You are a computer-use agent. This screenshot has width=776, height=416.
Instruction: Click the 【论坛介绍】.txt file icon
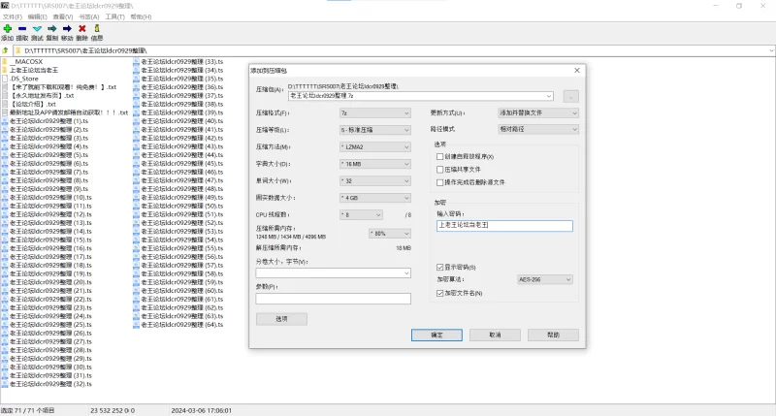[5, 104]
